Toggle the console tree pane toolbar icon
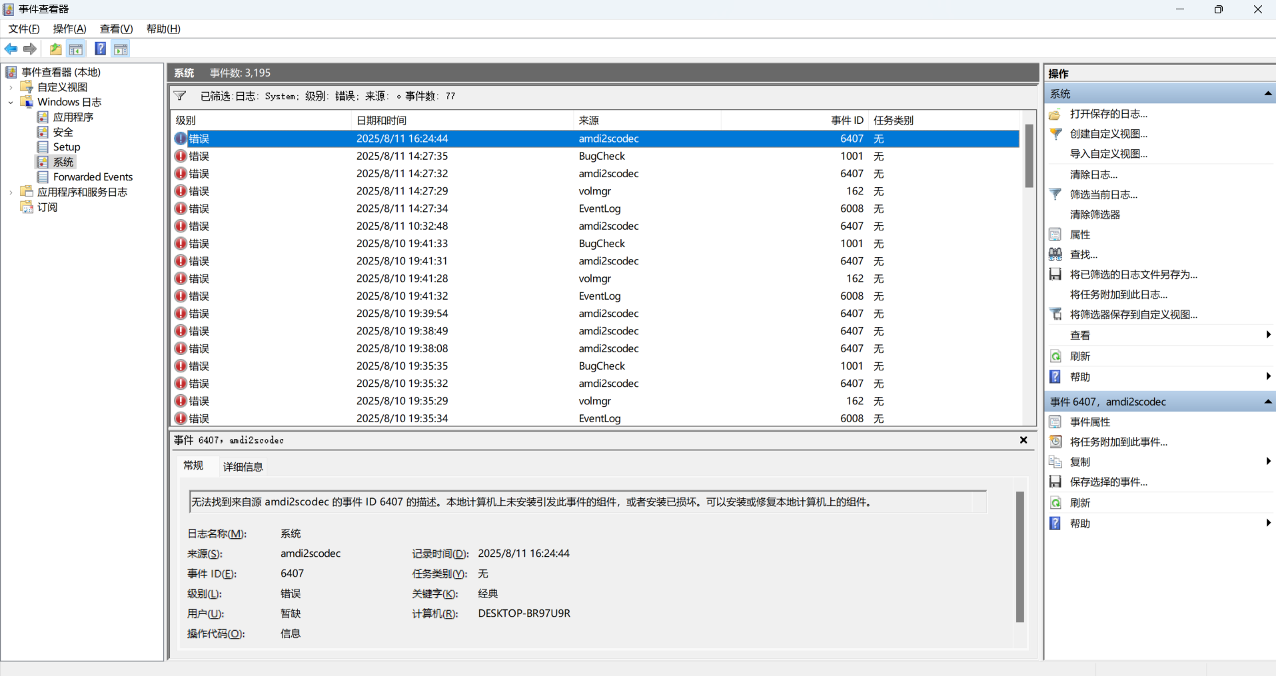 click(x=76, y=49)
